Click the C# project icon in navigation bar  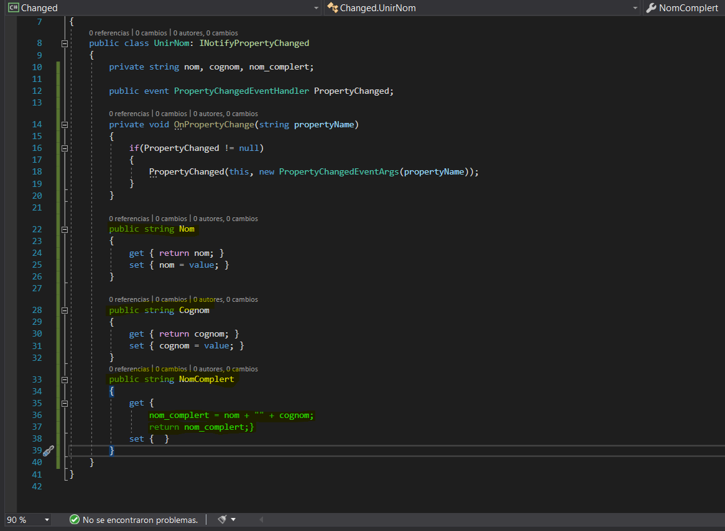12,8
